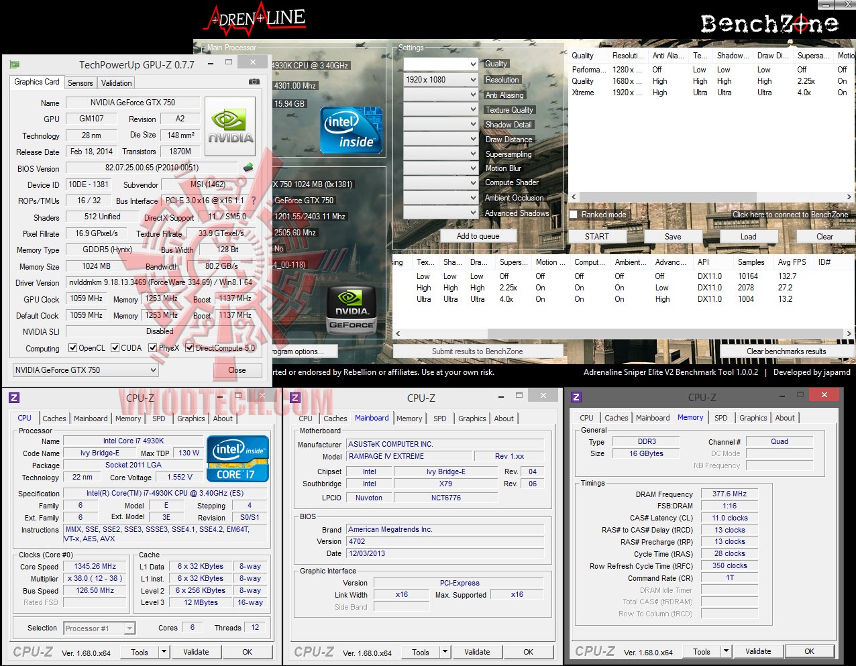
Task: Click right arrow of results table scrollbar
Action: click(x=849, y=333)
